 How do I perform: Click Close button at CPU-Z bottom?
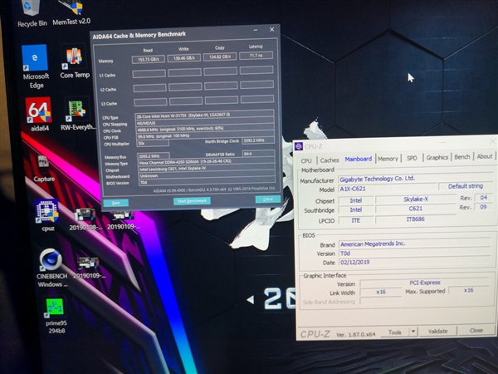point(476,331)
